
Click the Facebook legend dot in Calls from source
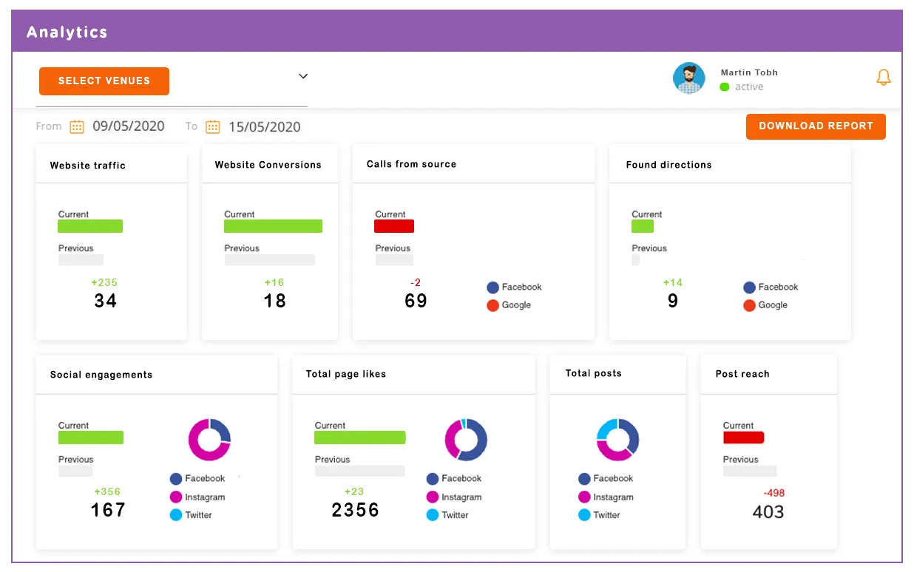(x=492, y=287)
